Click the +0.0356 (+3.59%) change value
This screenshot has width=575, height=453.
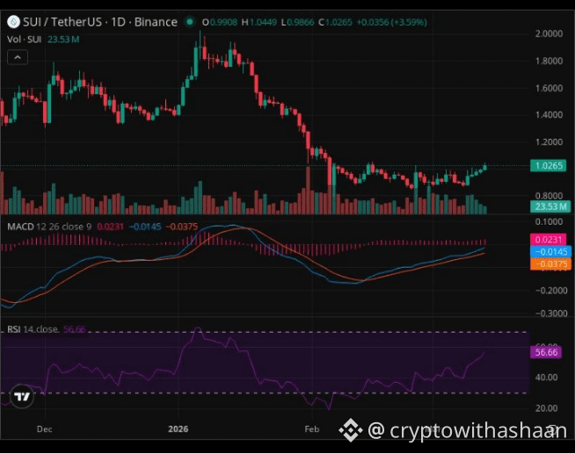click(x=391, y=22)
